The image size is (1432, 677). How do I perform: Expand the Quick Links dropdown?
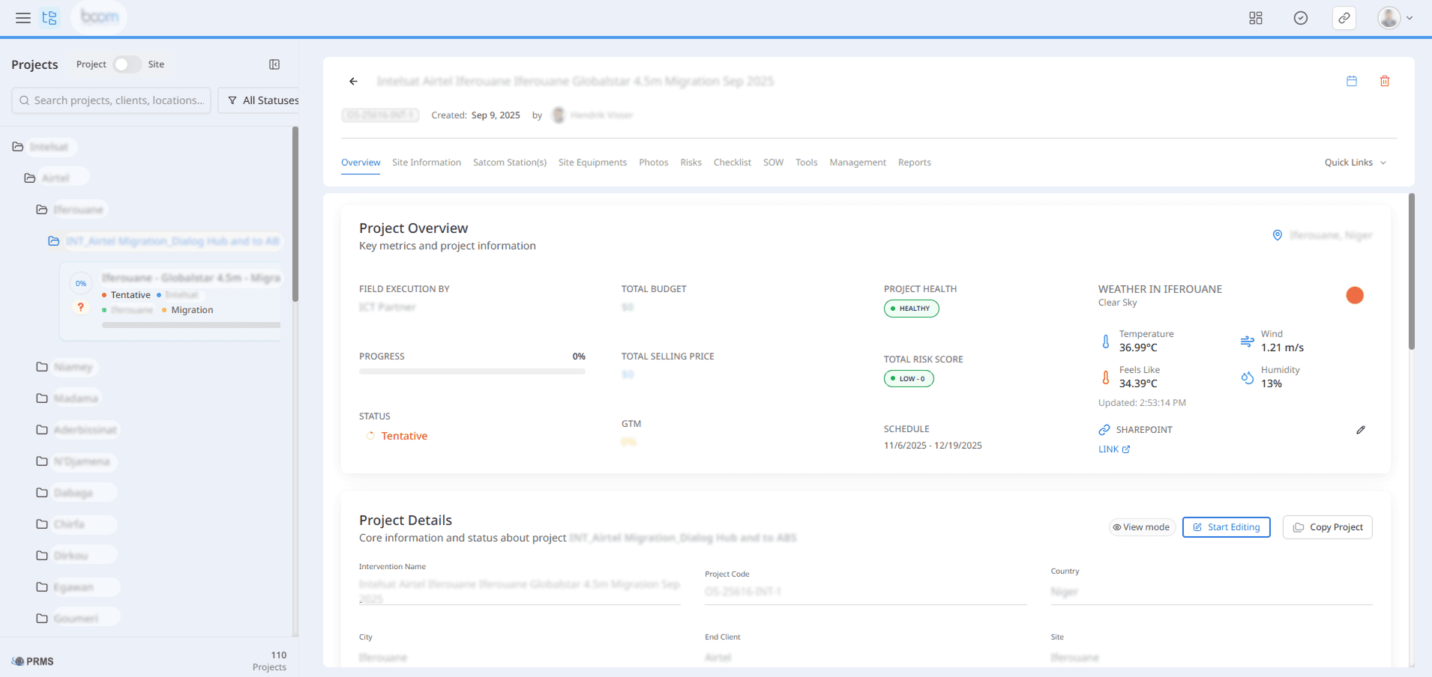[1355, 163]
